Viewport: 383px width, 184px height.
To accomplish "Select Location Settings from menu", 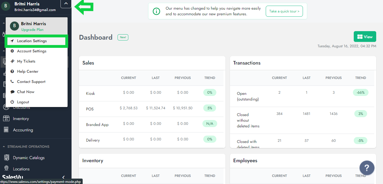I will 32,41.
